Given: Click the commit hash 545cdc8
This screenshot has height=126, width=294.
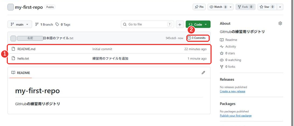Looking at the screenshot, I should [171, 38].
